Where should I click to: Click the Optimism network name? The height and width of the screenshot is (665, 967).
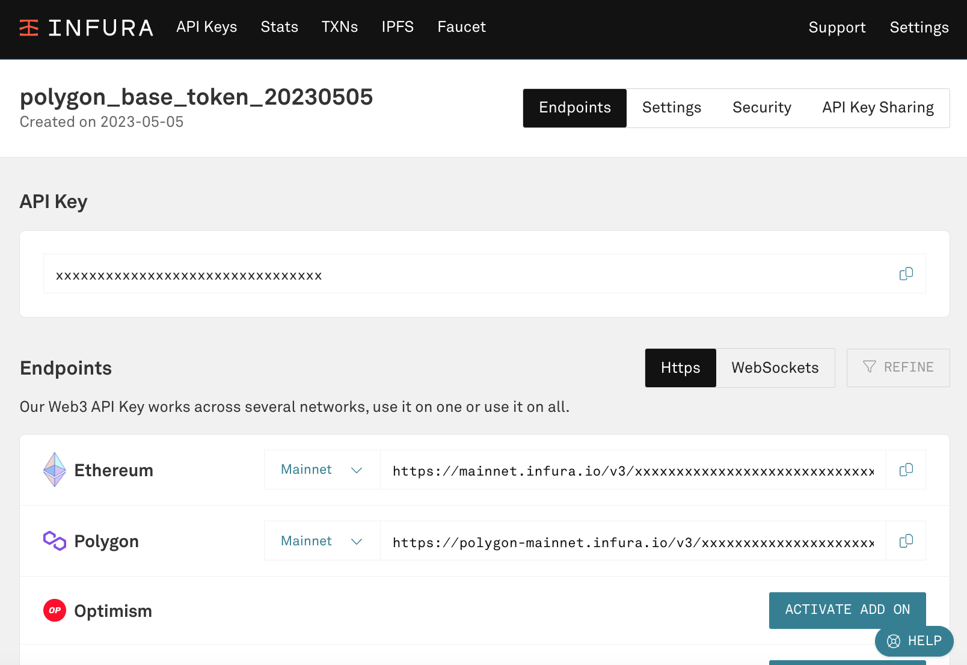[x=113, y=611]
